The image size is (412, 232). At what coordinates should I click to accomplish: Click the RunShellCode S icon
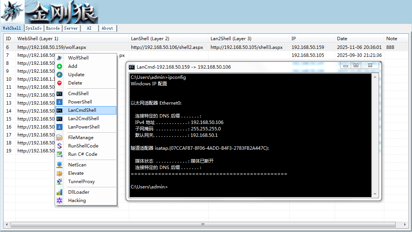click(x=59, y=146)
